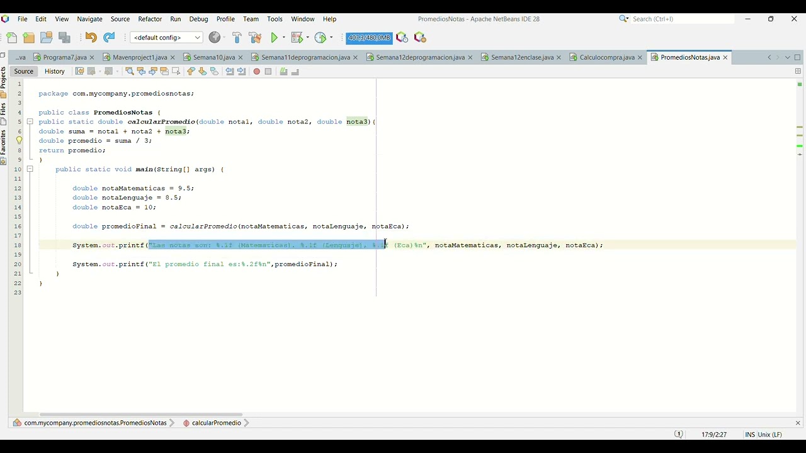Open the Refactor menu
This screenshot has height=453, width=806.
click(x=150, y=19)
